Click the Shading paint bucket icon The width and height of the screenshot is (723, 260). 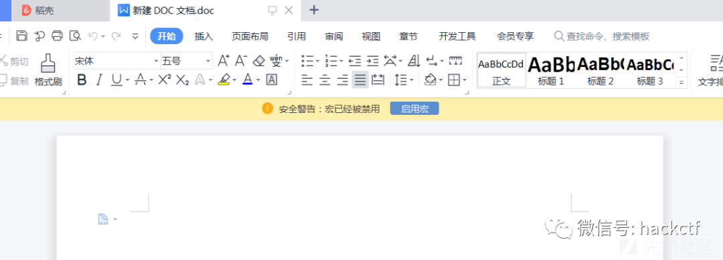coord(430,80)
